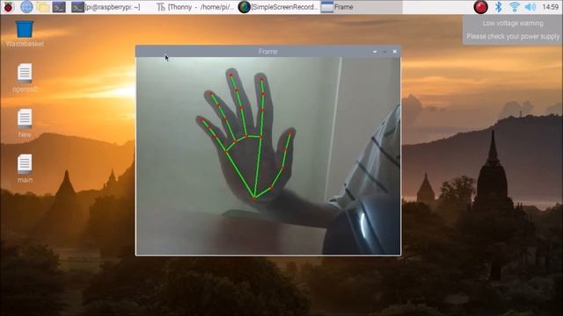
Task: Click the red recording tray icon
Action: (x=481, y=7)
